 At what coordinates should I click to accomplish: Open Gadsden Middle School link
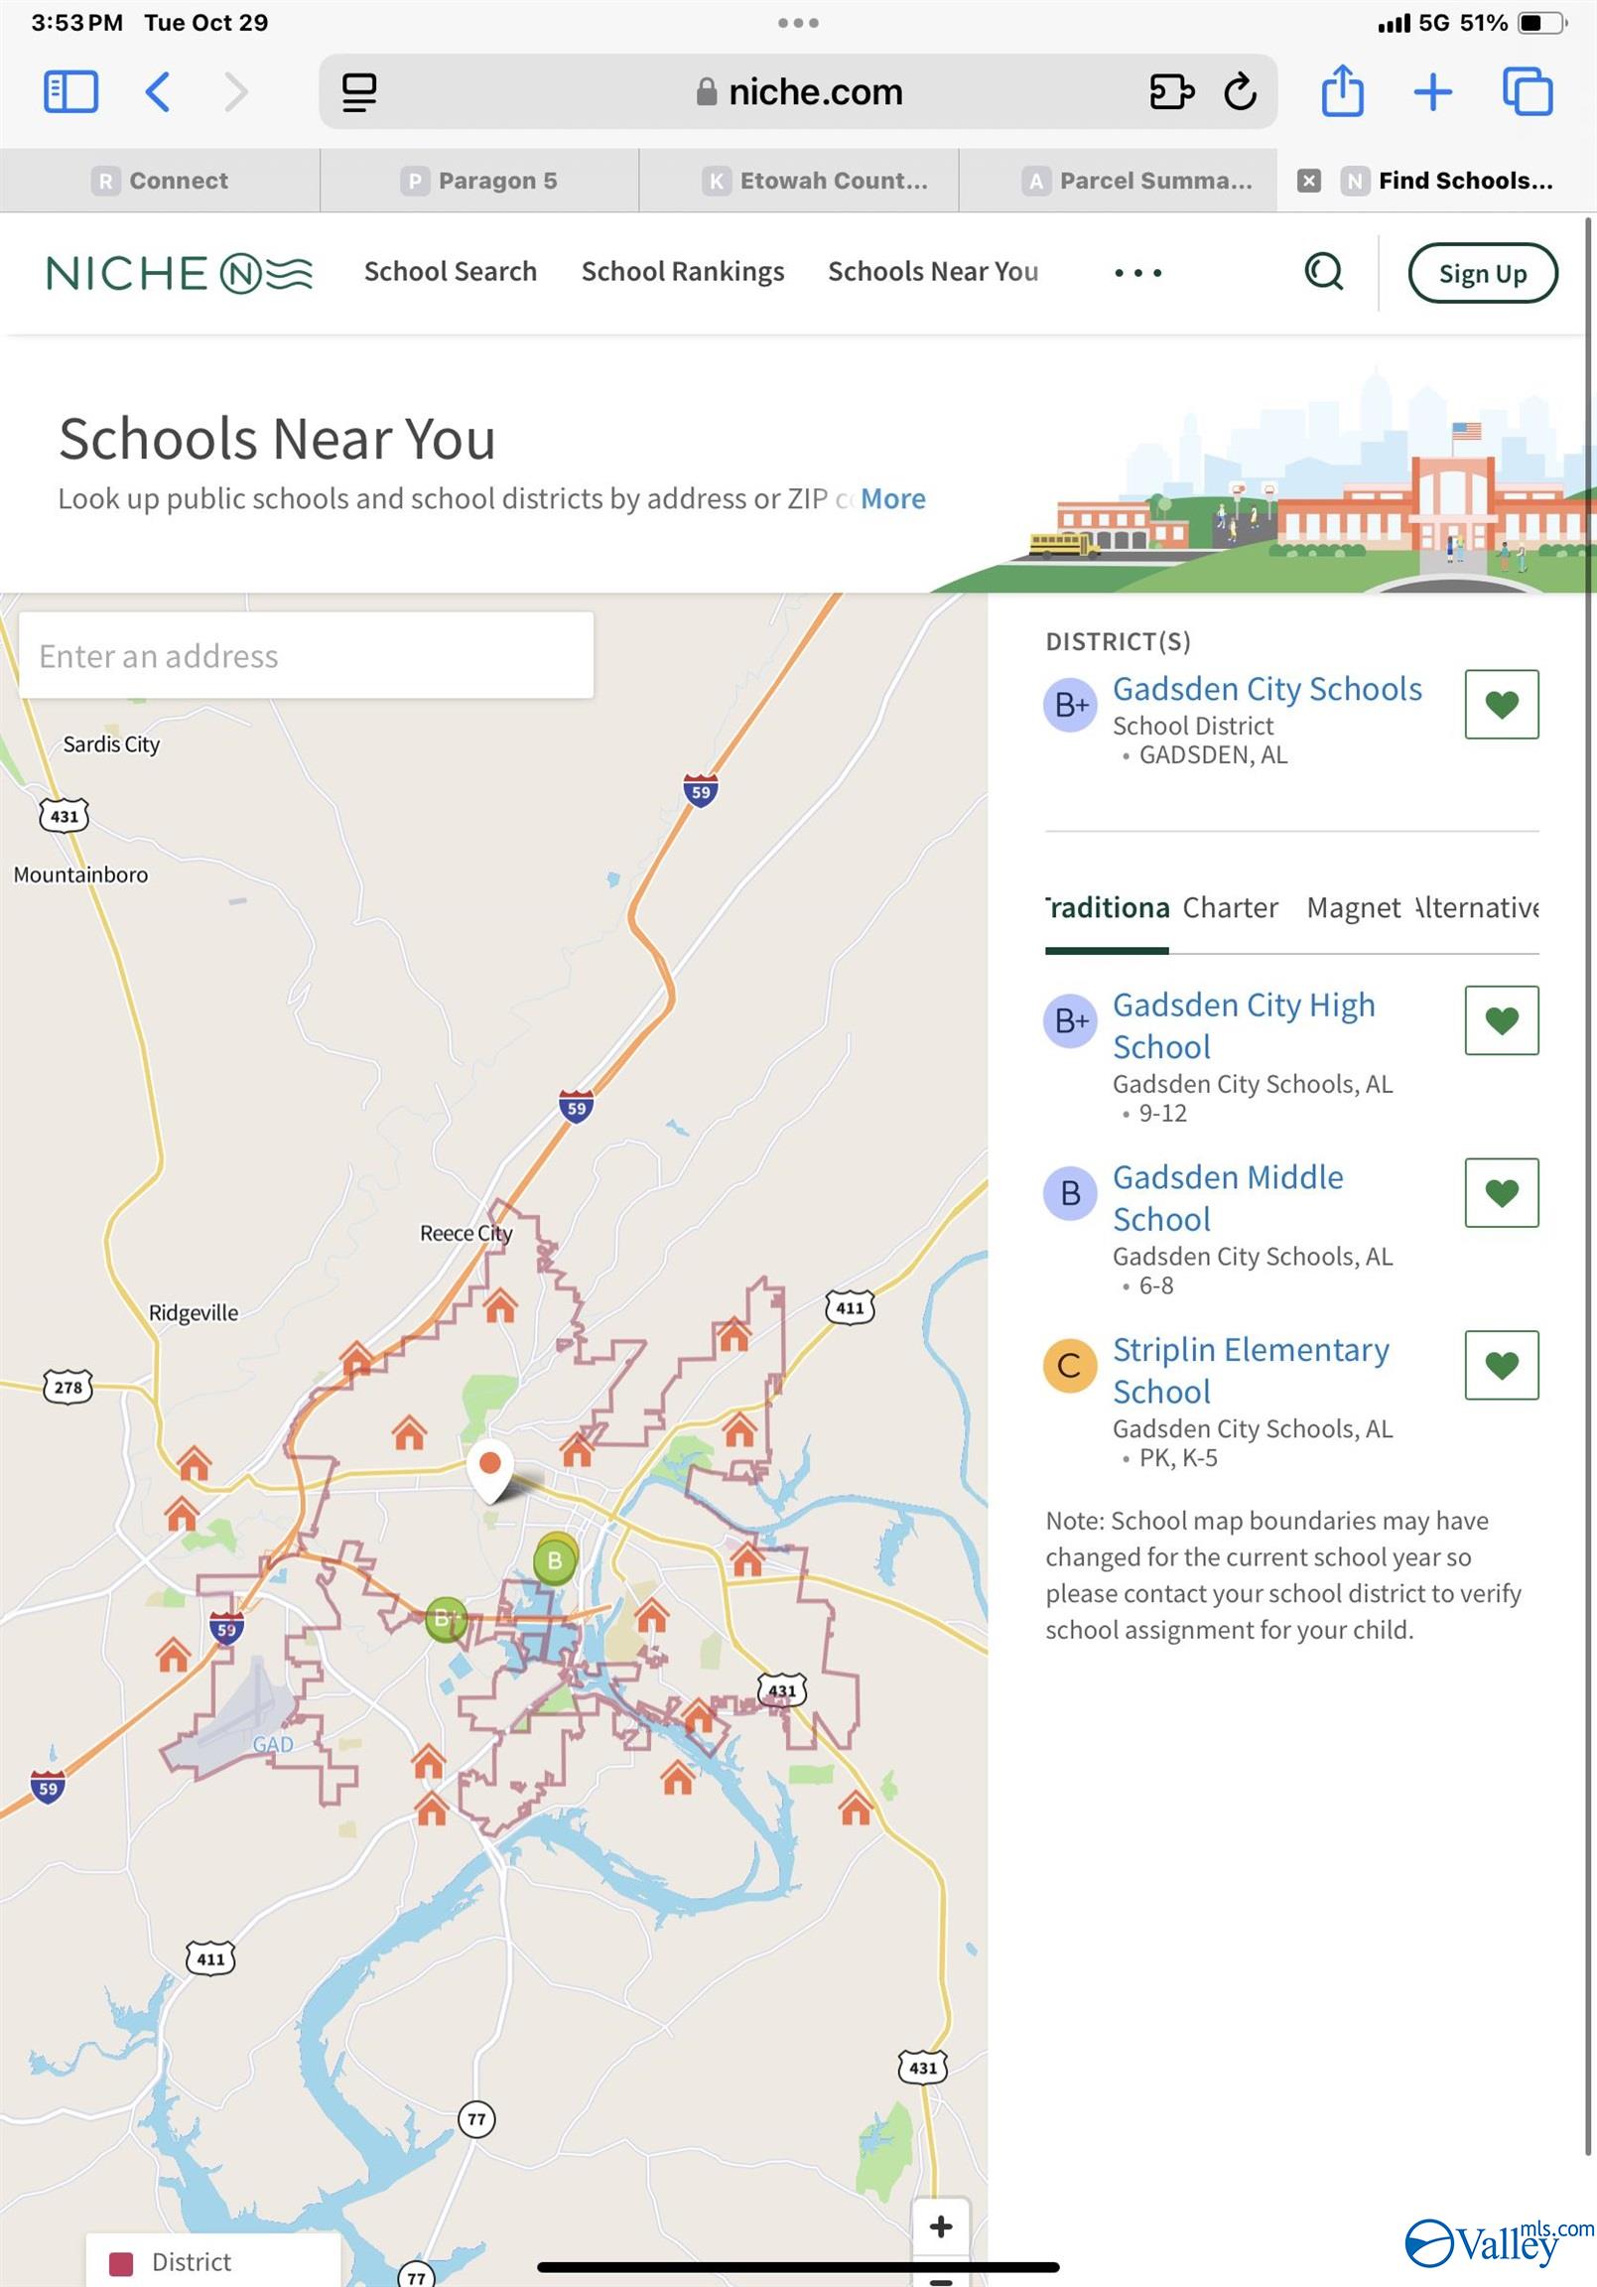[1229, 1198]
